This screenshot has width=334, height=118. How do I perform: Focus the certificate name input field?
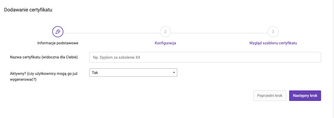[x=205, y=57]
